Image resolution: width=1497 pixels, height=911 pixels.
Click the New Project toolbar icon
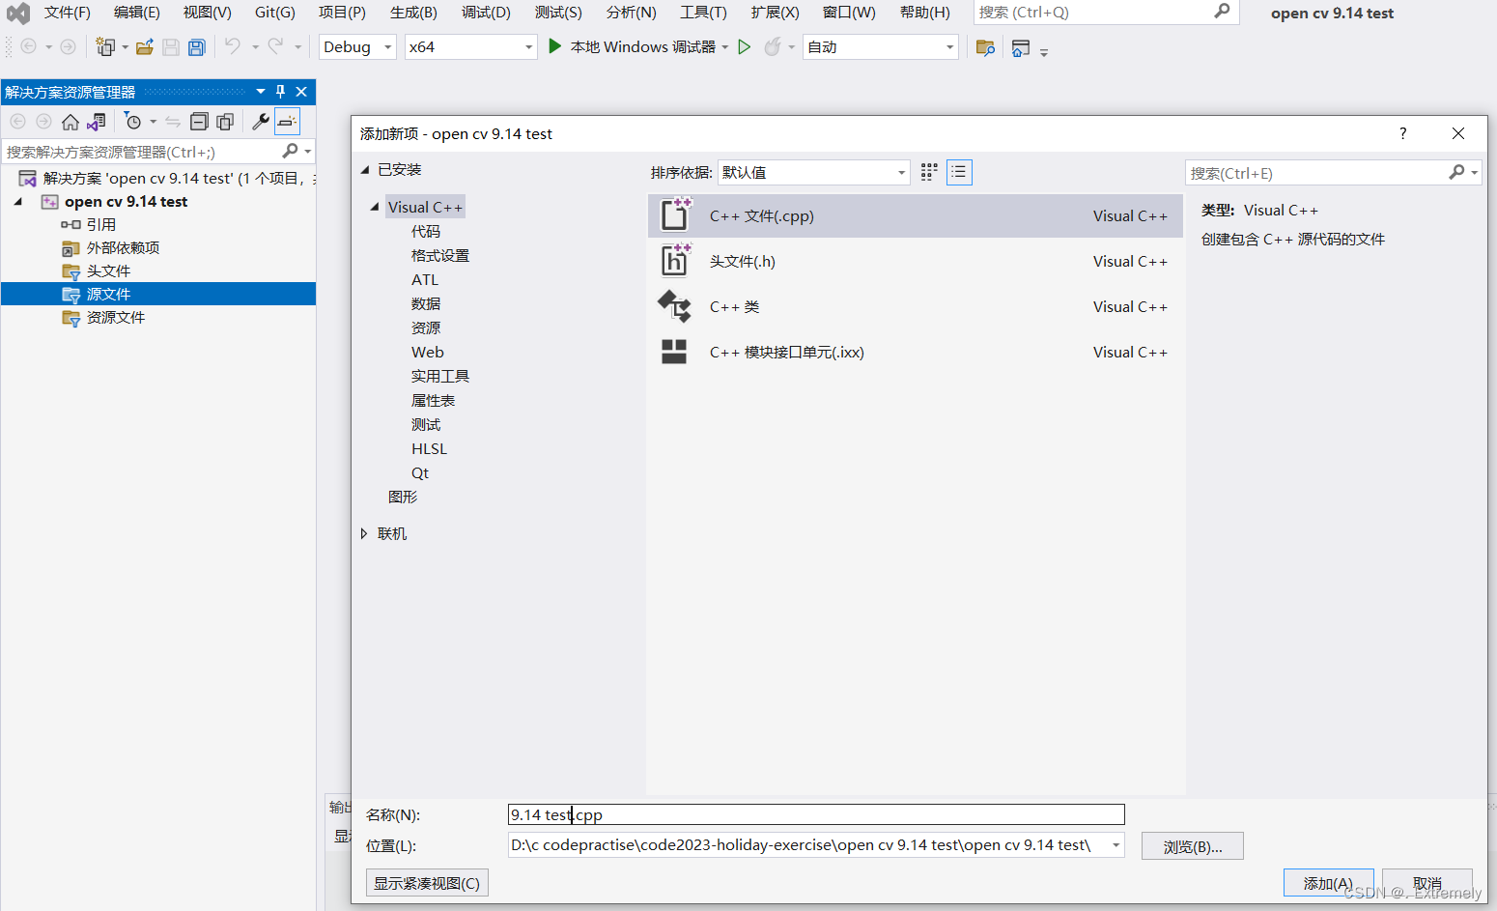coord(105,46)
